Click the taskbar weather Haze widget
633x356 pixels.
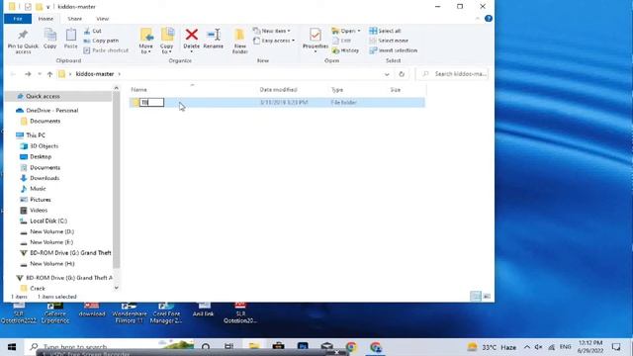pyautogui.click(x=492, y=347)
